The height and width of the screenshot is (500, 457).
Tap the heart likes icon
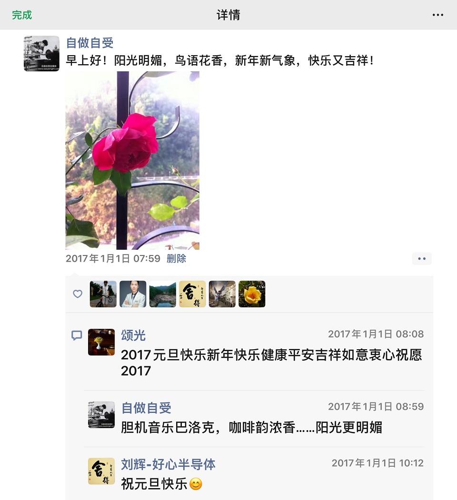[78, 294]
